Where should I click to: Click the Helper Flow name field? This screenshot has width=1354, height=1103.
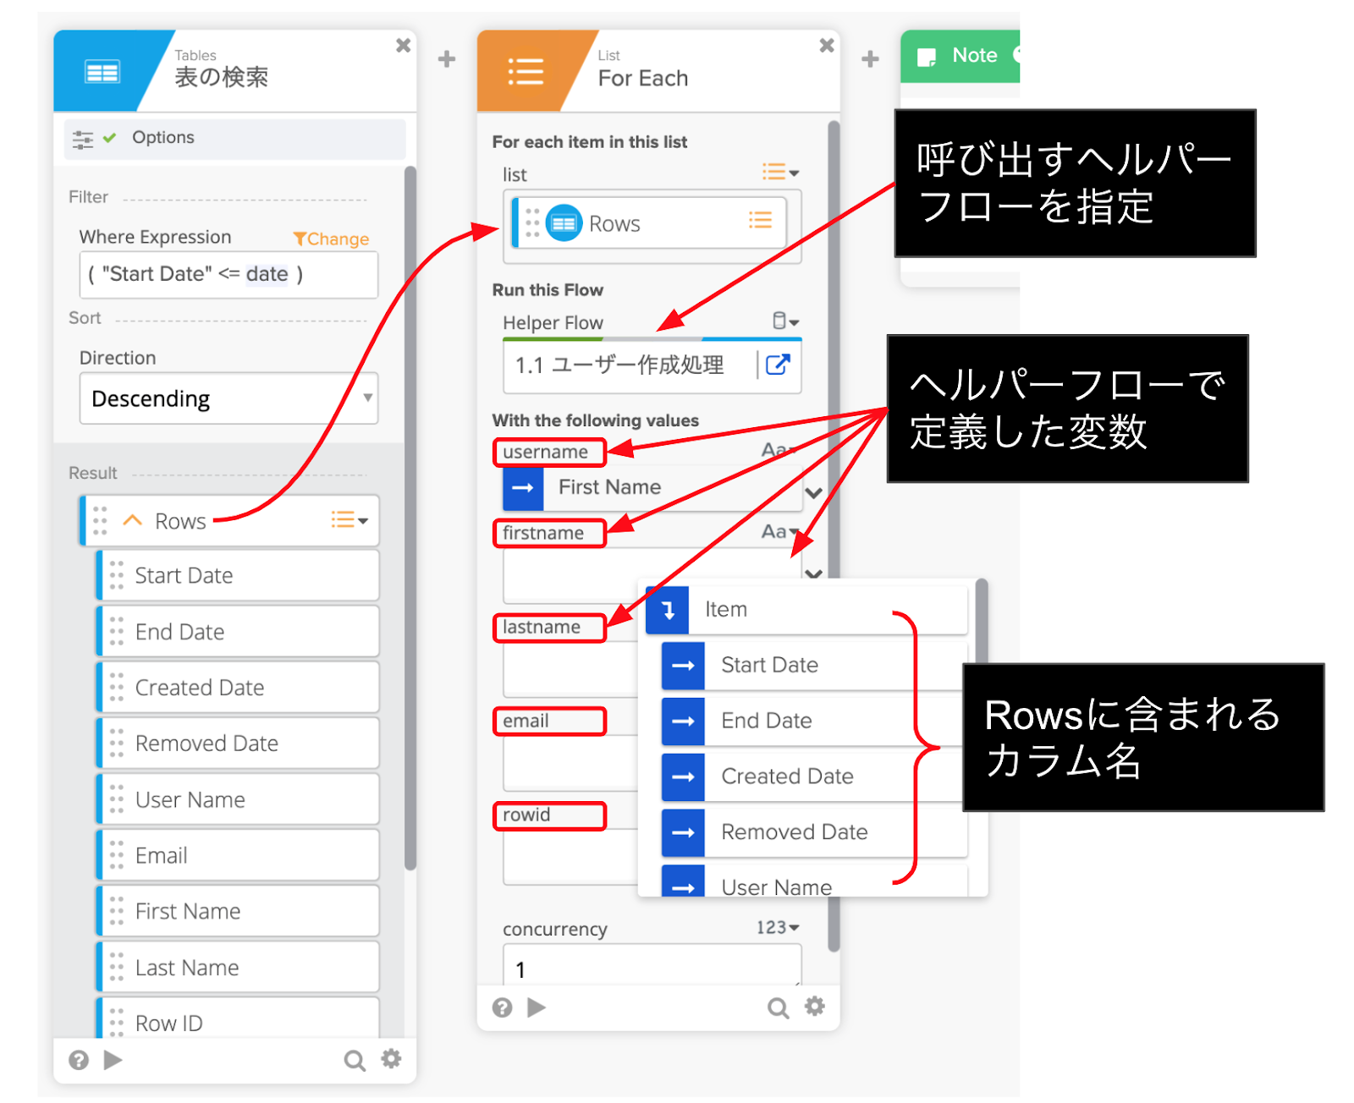(x=626, y=365)
